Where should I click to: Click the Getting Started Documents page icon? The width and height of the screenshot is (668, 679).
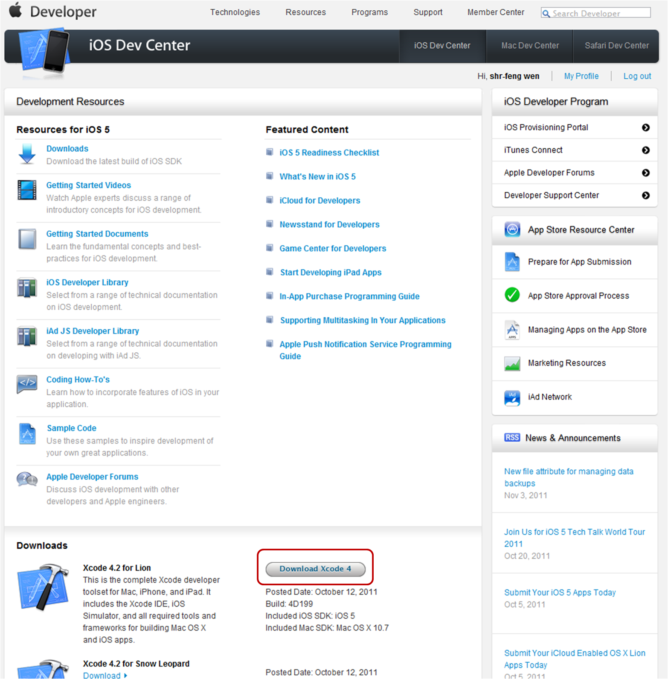tap(27, 239)
